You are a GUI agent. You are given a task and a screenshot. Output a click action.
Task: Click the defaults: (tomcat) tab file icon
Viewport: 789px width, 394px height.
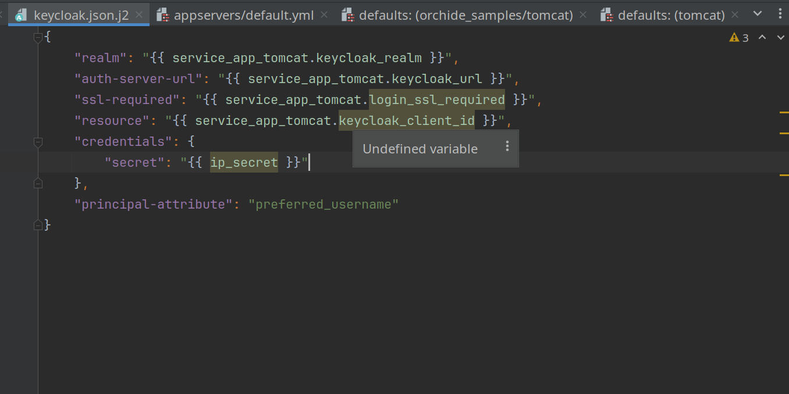click(x=607, y=15)
